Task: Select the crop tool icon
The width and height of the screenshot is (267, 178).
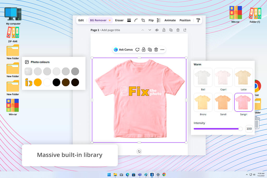Action: (143, 20)
